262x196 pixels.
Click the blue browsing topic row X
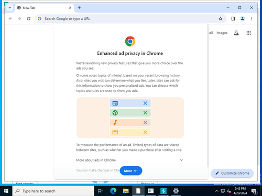point(145,103)
